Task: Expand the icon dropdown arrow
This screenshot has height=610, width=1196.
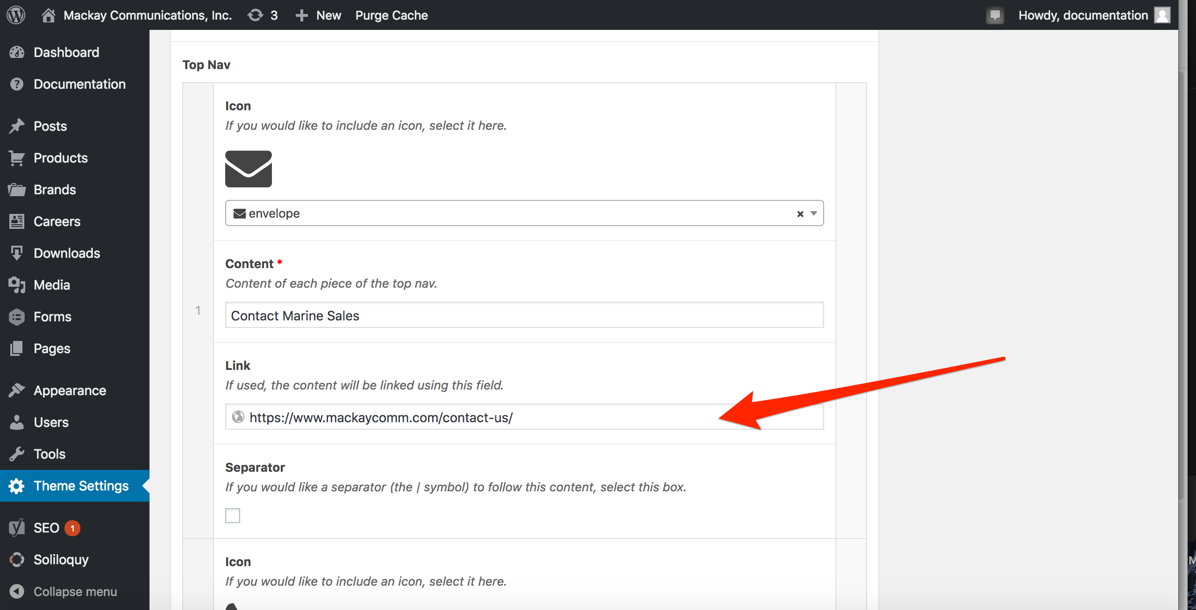Action: click(x=814, y=213)
